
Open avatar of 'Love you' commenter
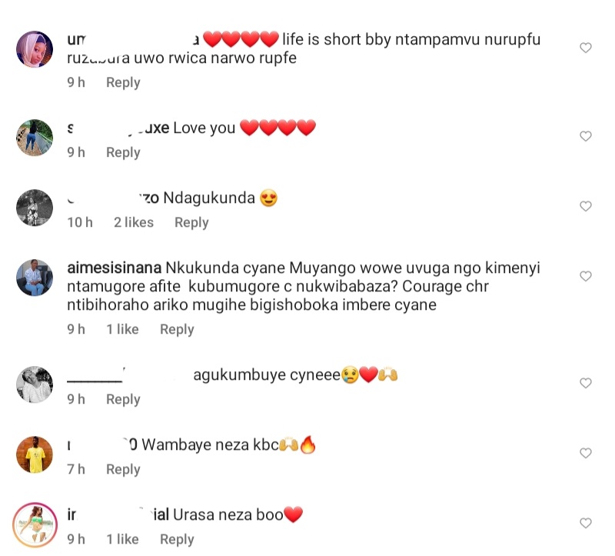(x=35, y=138)
